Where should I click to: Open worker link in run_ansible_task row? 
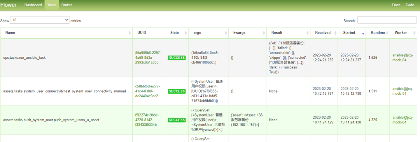403,58
